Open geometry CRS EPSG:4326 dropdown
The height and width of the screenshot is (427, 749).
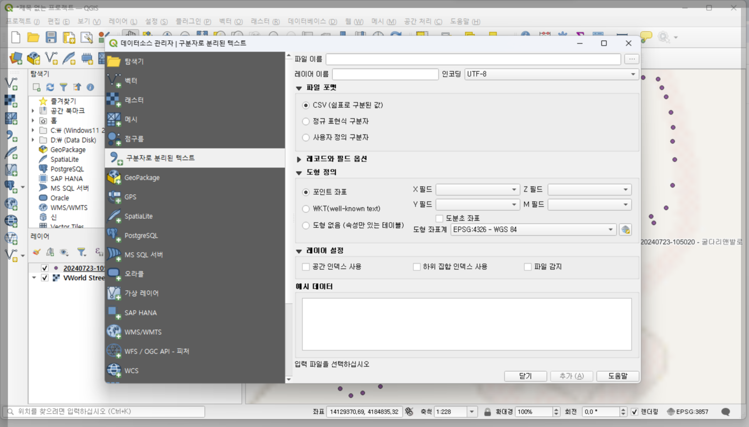click(533, 230)
